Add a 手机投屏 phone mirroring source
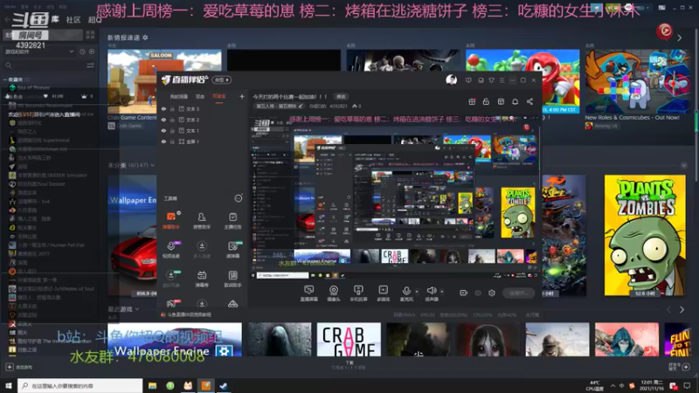Screen dimensions: 699x393 click(358, 293)
